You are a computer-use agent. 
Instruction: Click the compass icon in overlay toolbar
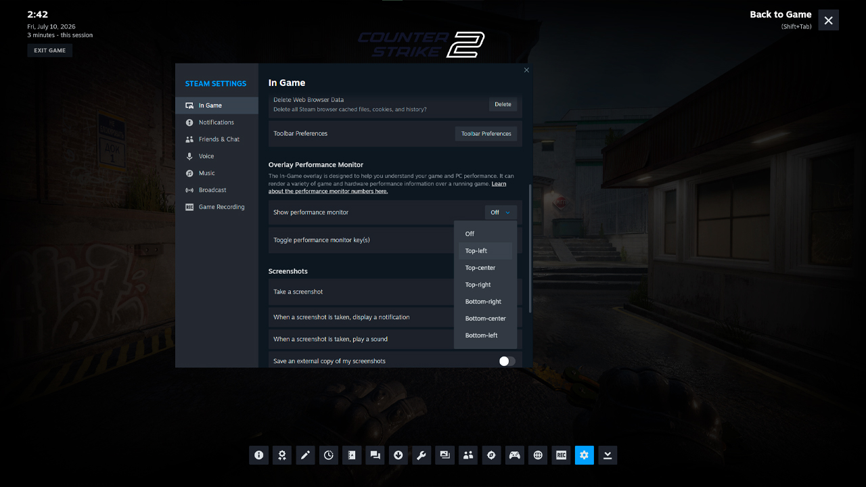491,455
